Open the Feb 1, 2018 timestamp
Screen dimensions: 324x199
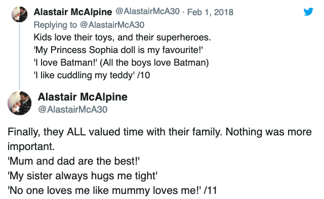tap(210, 12)
